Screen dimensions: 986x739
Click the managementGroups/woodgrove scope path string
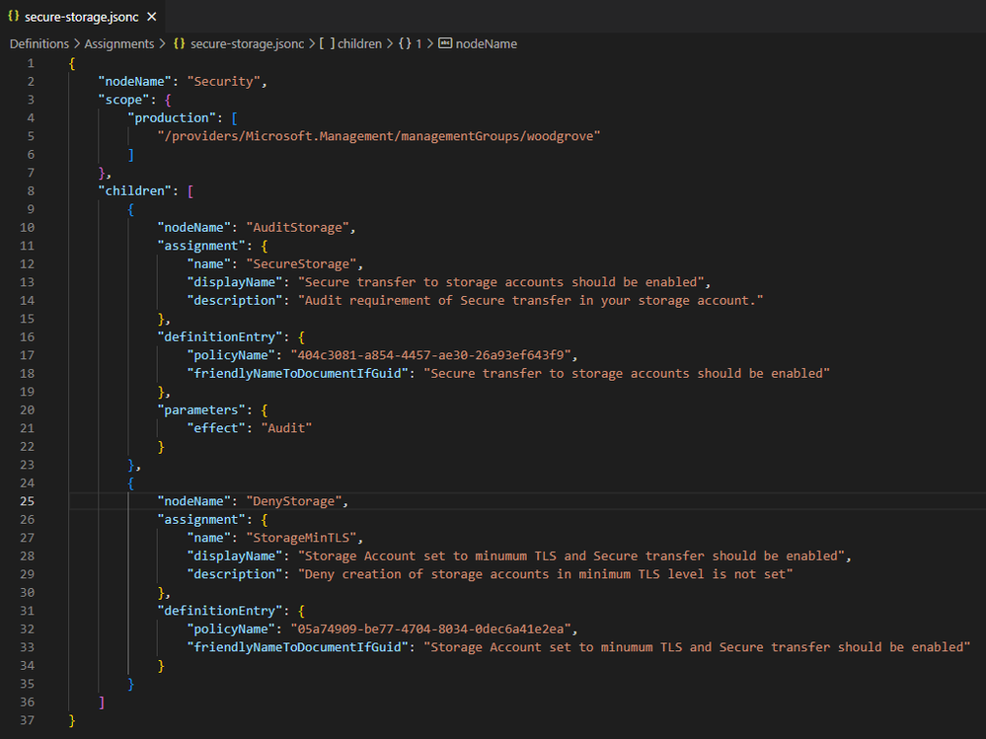[379, 136]
